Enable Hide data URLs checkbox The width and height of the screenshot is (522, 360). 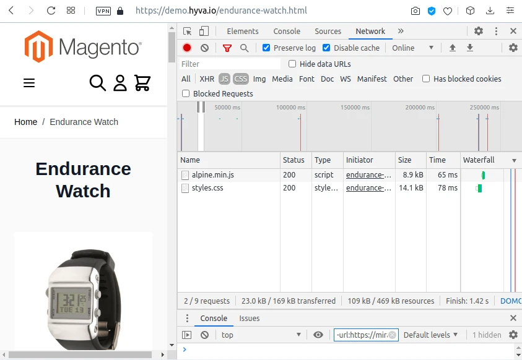click(292, 64)
